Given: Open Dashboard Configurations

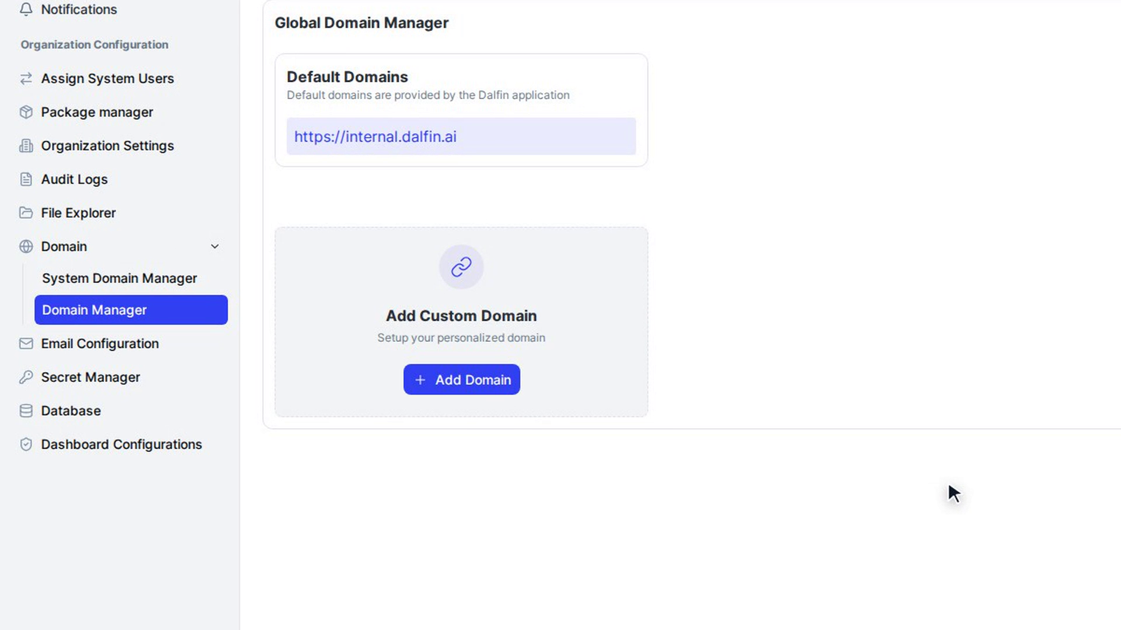Looking at the screenshot, I should 121,444.
